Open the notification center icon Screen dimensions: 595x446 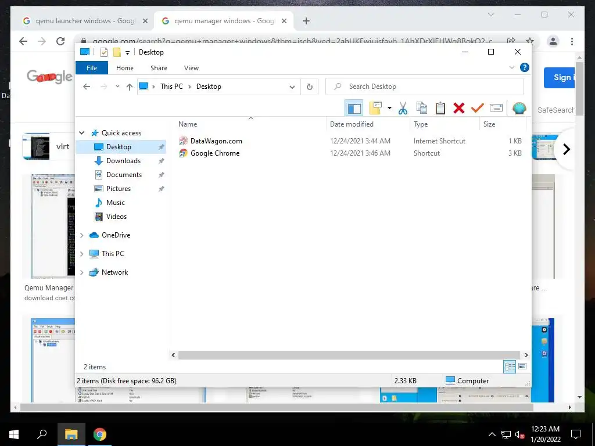(576, 434)
